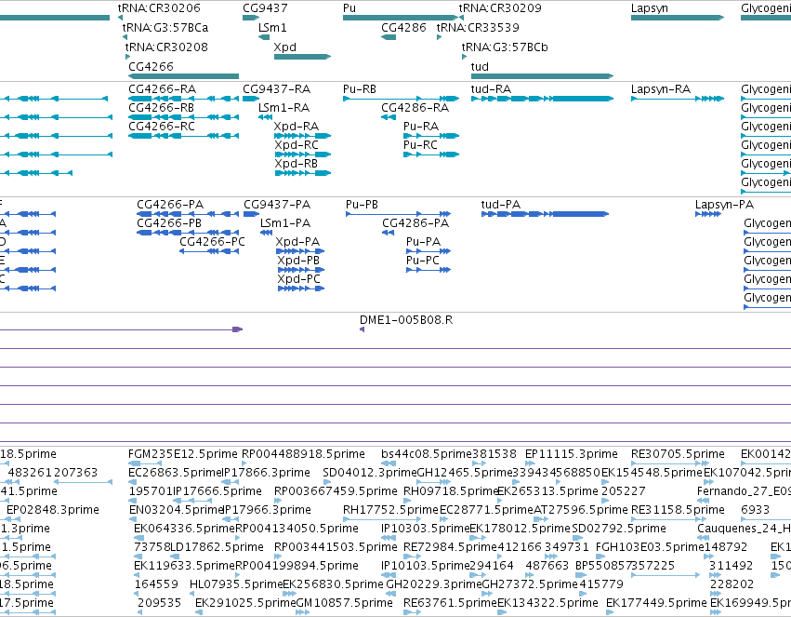The height and width of the screenshot is (617, 791).
Task: Click the Lapsyn-RA transcript
Action: point(678,99)
